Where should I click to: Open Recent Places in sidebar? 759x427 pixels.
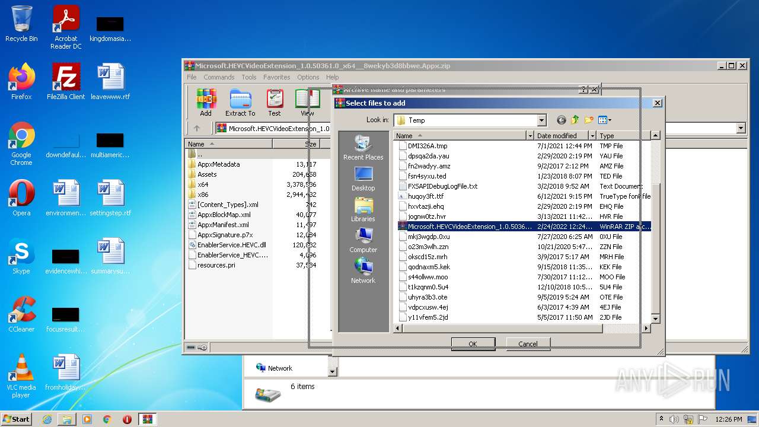[363, 148]
